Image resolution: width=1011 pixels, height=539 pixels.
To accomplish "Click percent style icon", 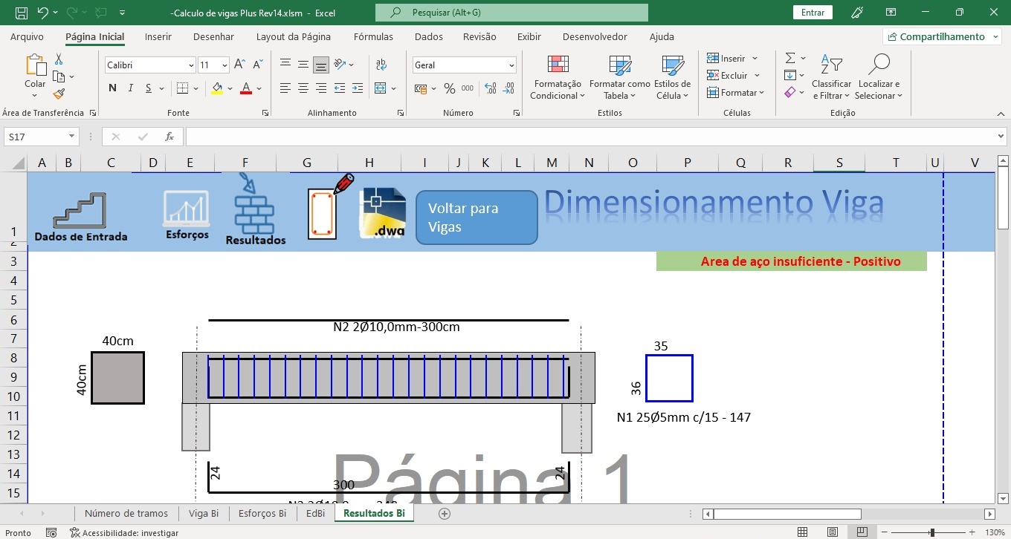I will [449, 88].
